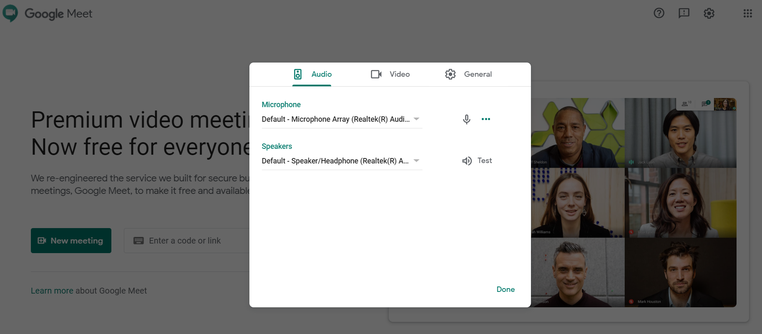Click the Microphone dropdown arrow
This screenshot has height=334, width=762.
416,119
